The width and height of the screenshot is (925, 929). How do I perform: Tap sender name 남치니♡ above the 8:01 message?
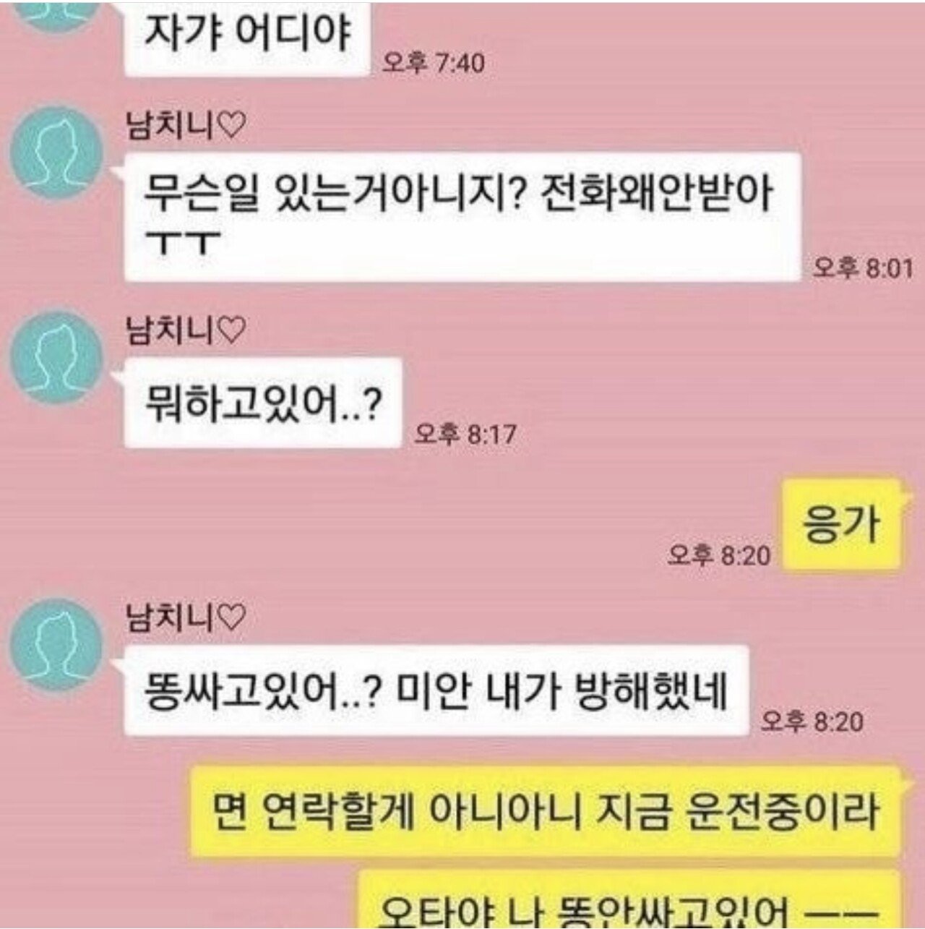[186, 127]
